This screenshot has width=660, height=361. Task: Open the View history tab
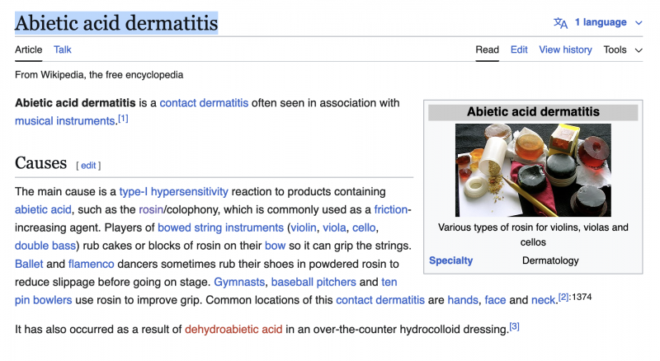point(565,49)
